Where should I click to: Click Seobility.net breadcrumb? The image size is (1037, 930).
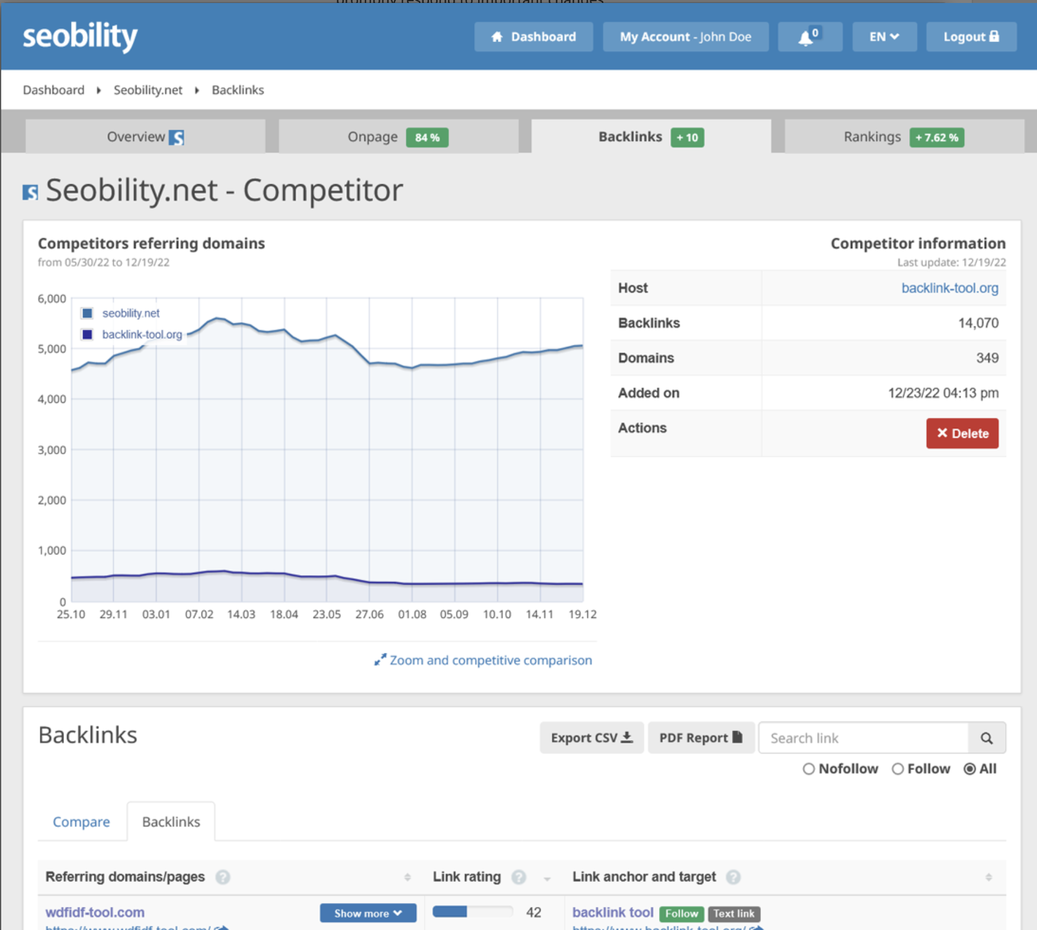coord(148,90)
